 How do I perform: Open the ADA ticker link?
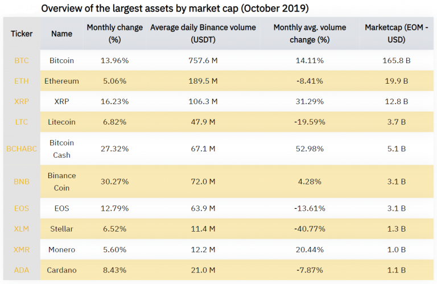[21, 270]
